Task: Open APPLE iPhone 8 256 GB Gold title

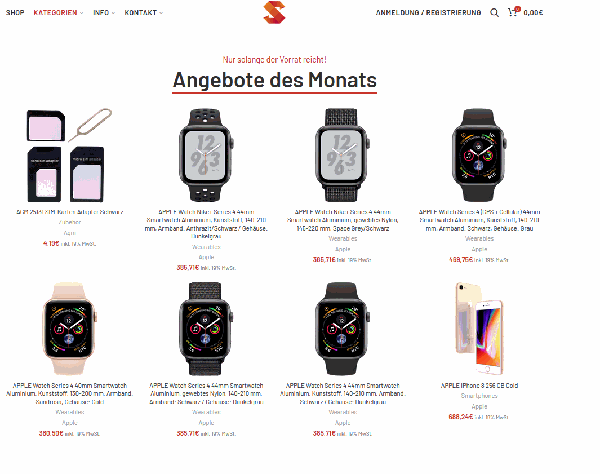Action: pos(479,386)
